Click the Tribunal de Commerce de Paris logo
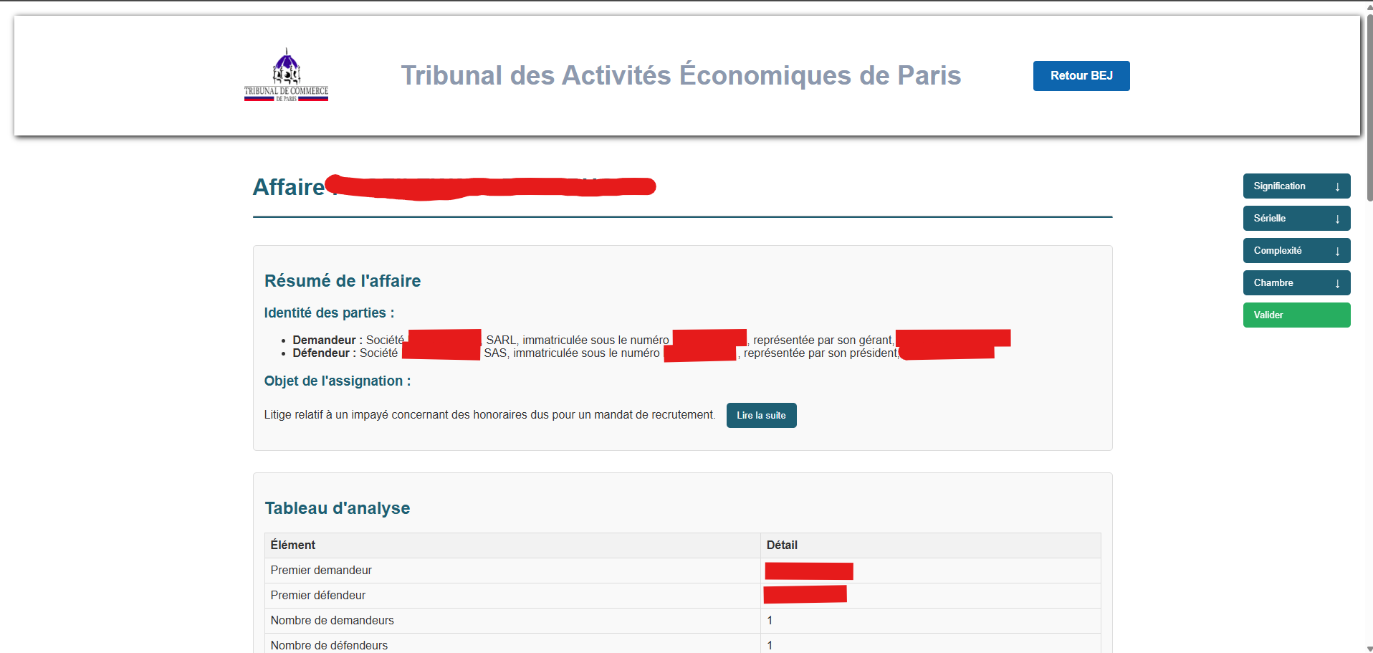 pos(286,75)
